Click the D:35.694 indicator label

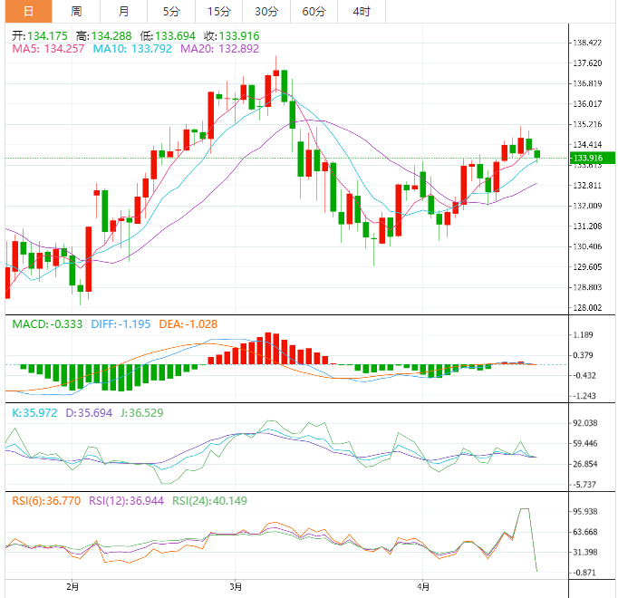[89, 413]
